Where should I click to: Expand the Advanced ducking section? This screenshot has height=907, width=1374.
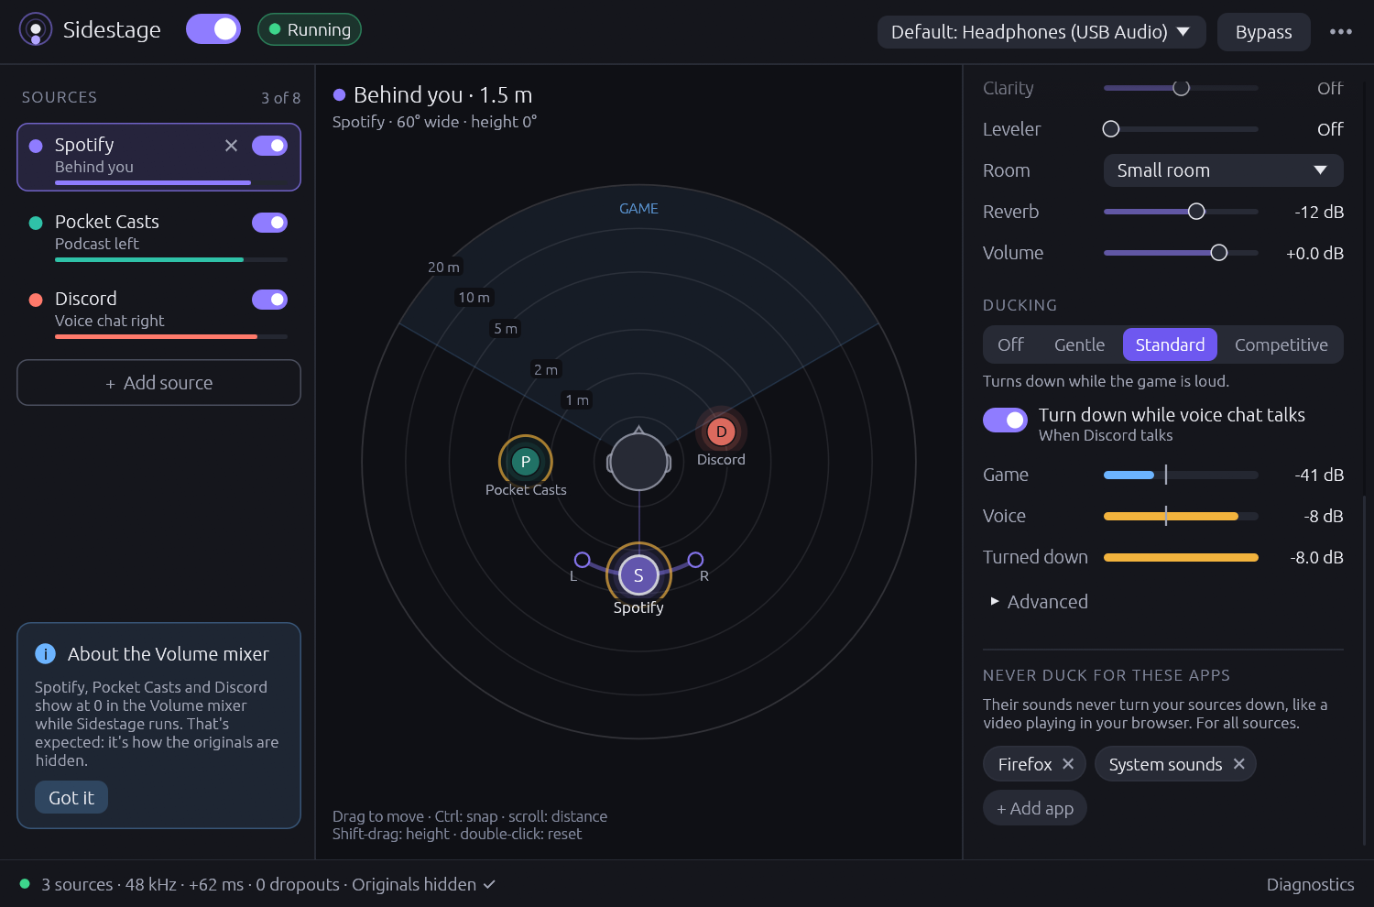[x=1040, y=602]
